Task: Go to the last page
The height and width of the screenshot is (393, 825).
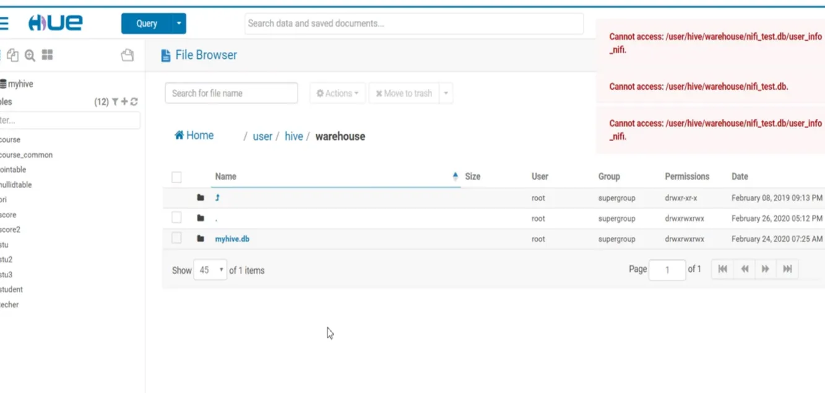Action: click(x=787, y=269)
